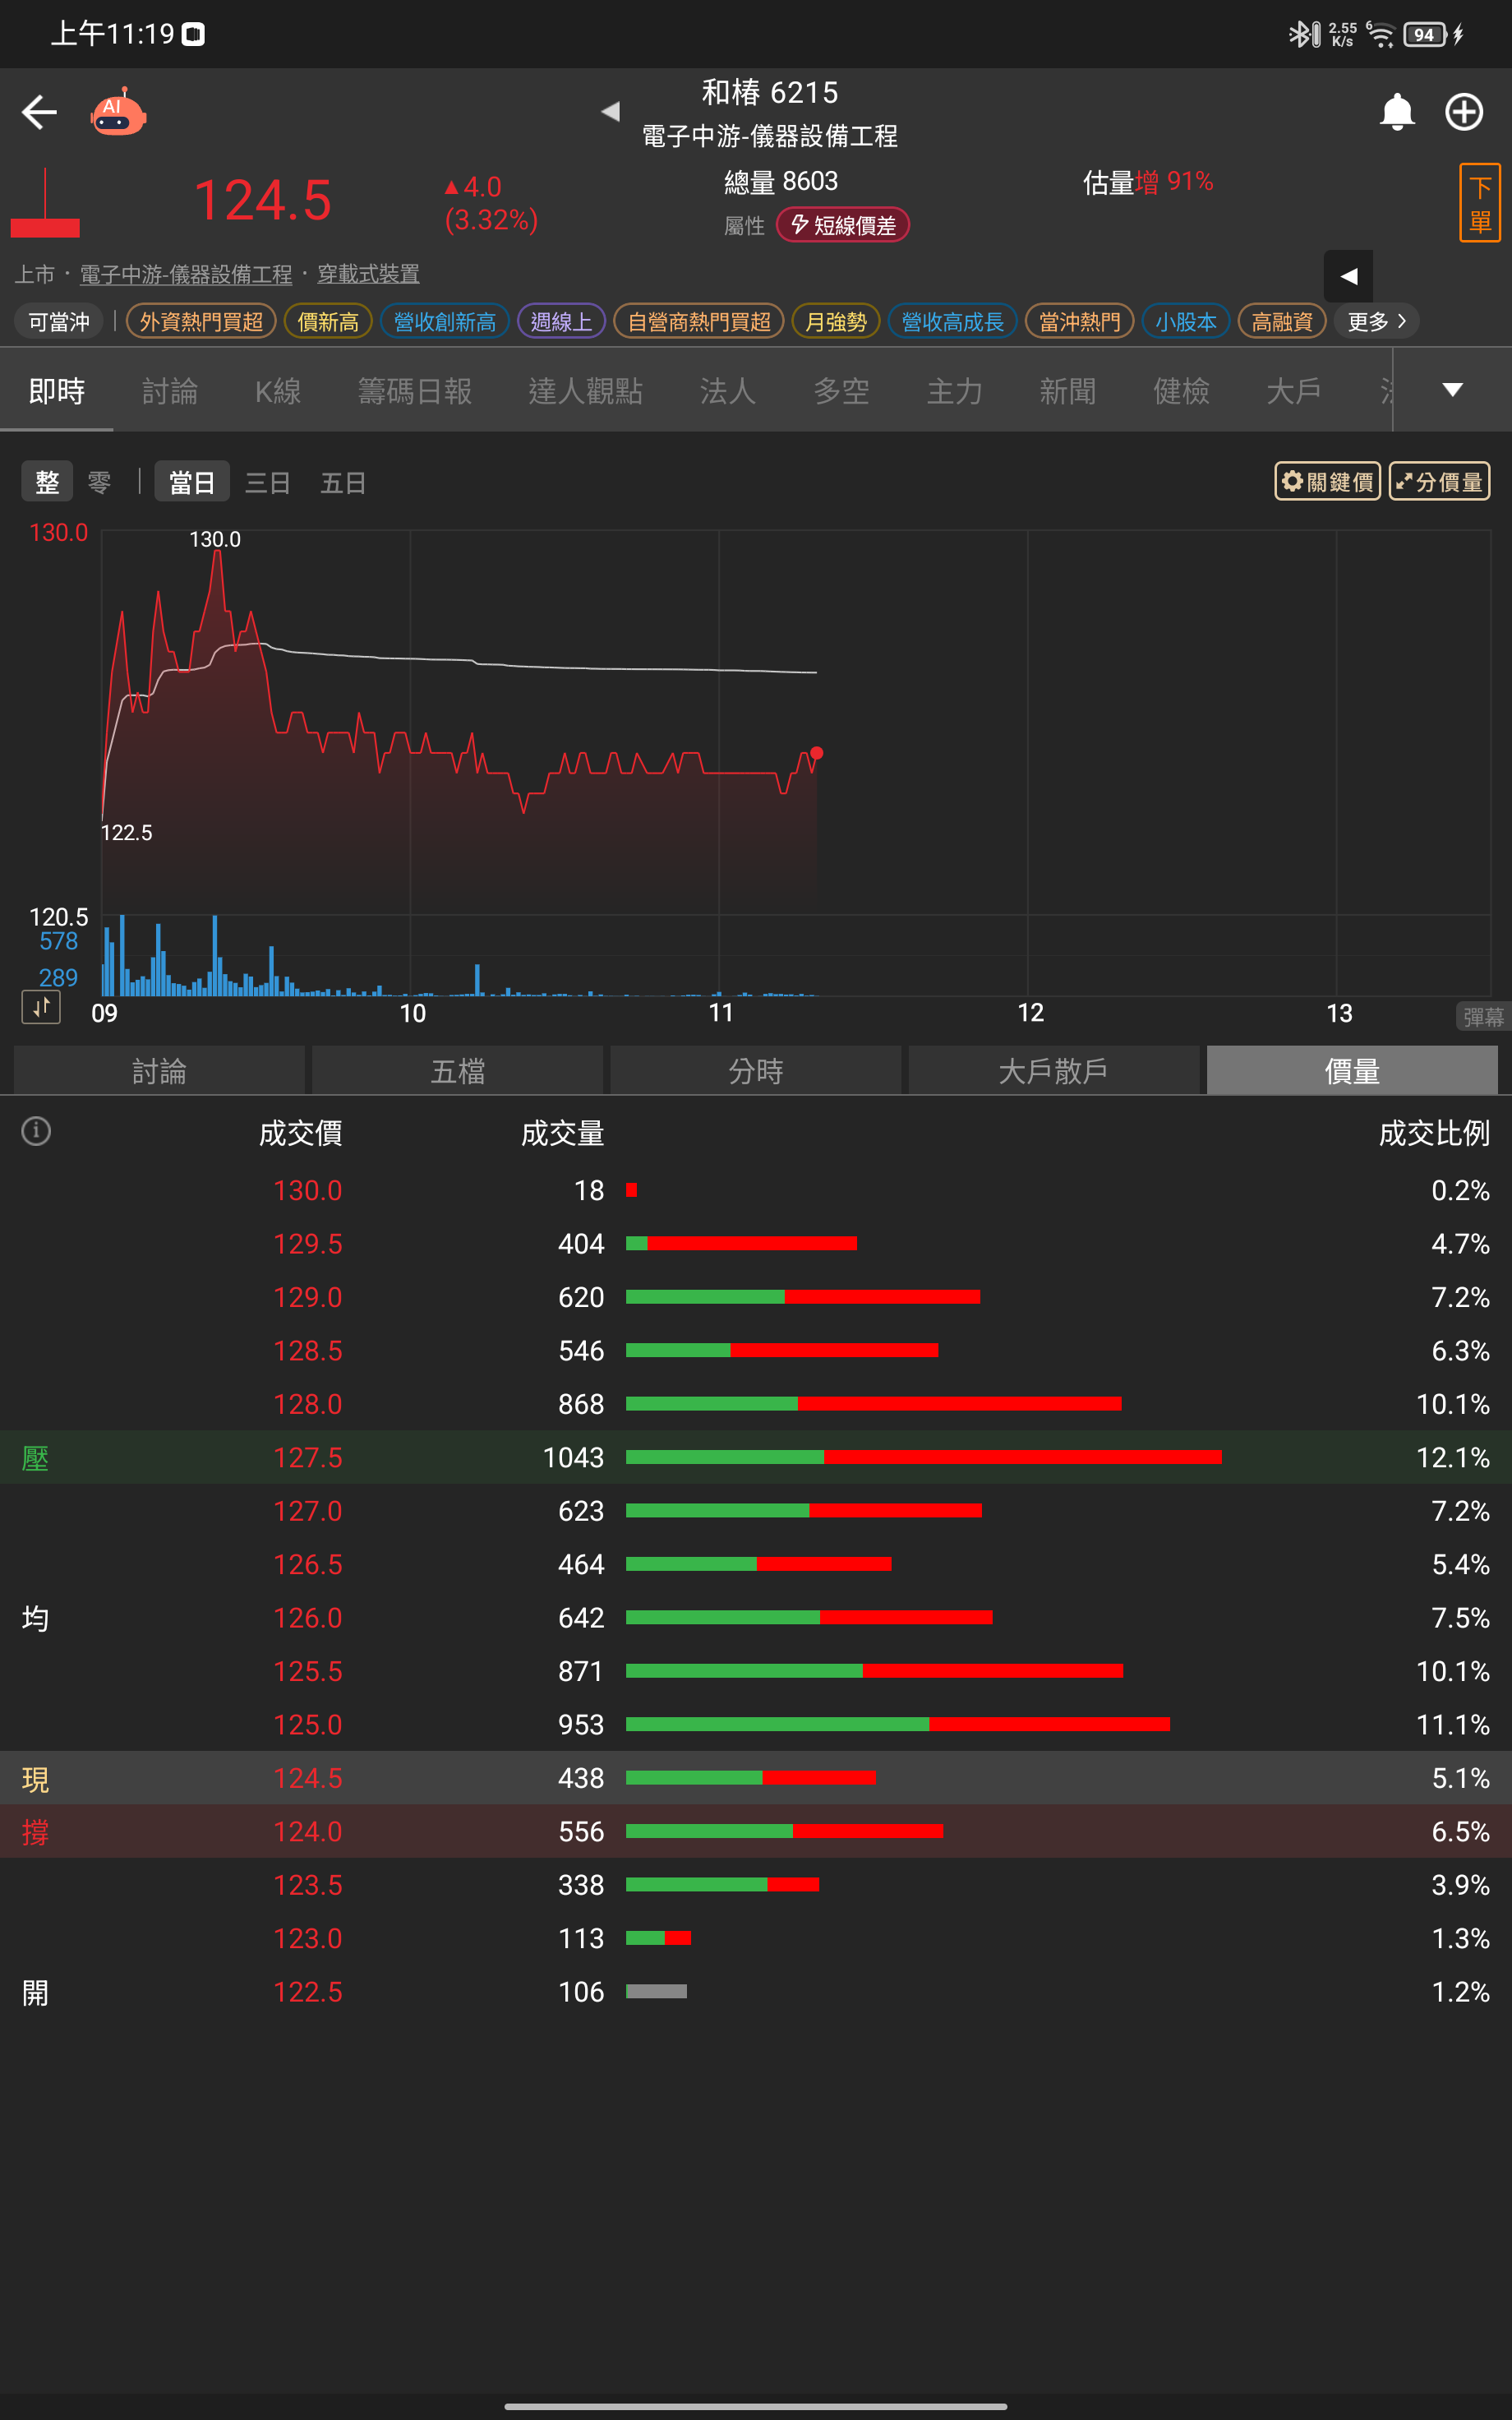Tap the info icon beside 成交價
The image size is (1512, 2420).
36,1131
